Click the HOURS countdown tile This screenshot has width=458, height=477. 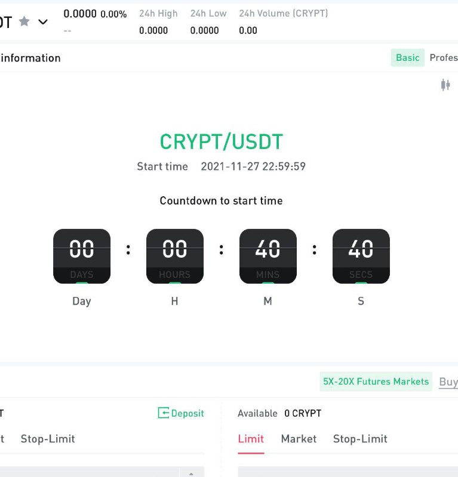175,256
